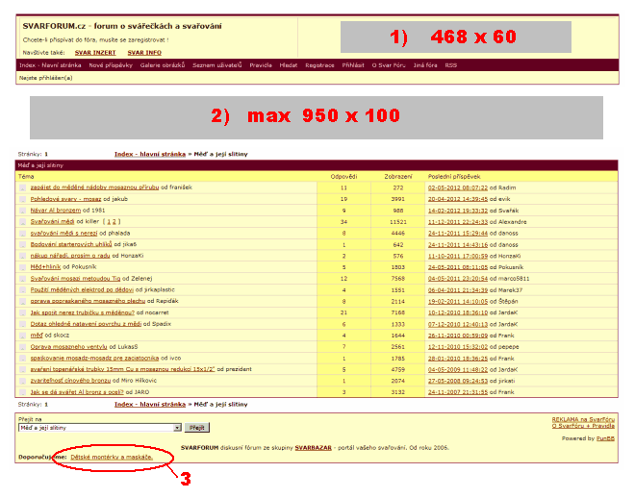This screenshot has width=635, height=498.
Task: Click the 'Index - hlavní stránka' breadcrumb above the topic table
Action: pos(150,154)
